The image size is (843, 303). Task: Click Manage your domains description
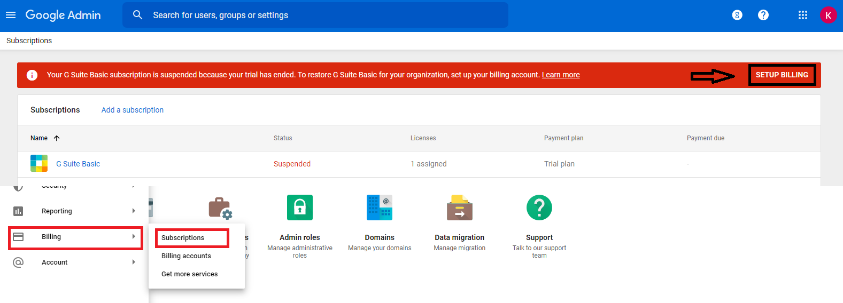[380, 248]
